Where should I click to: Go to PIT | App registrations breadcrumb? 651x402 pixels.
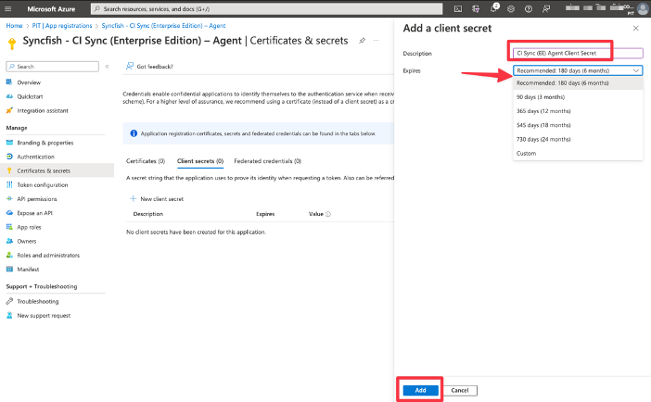[x=62, y=26]
